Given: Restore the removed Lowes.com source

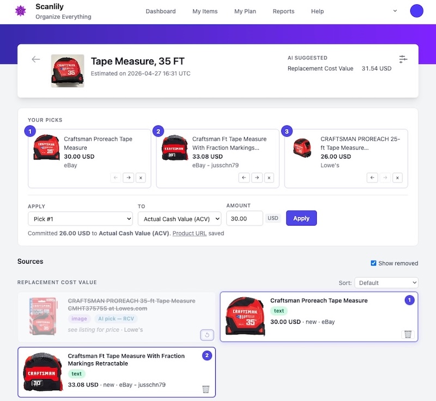Looking at the screenshot, I should pos(207,335).
